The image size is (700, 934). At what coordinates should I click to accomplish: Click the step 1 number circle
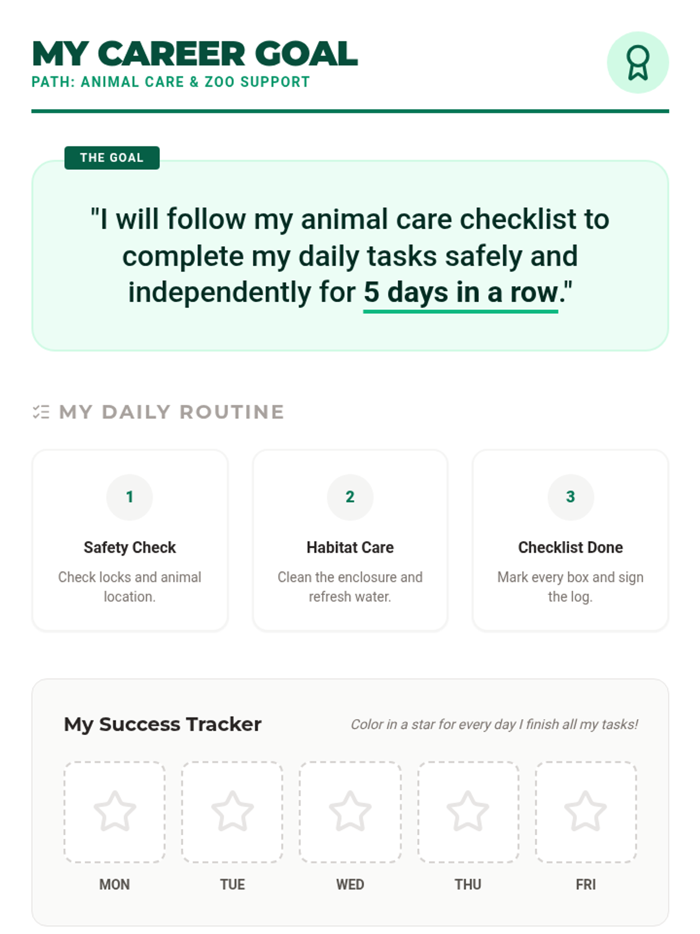(129, 497)
